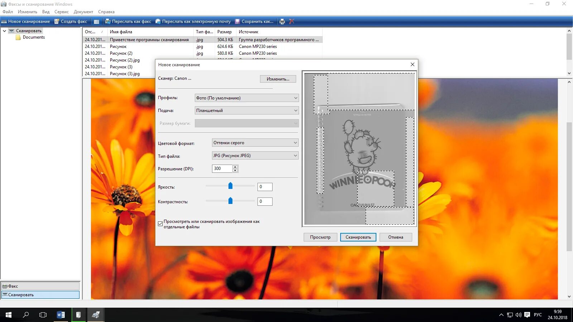
Task: Expand the 'Цветовой формат' dropdown
Action: (255, 143)
